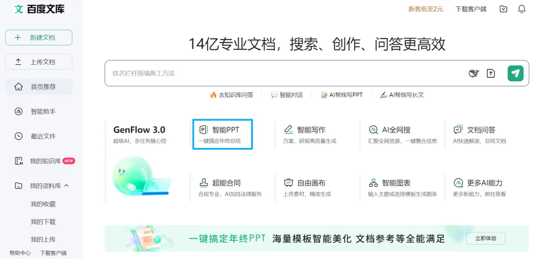Open 我的收藏 under 我的资料库

coord(43,204)
